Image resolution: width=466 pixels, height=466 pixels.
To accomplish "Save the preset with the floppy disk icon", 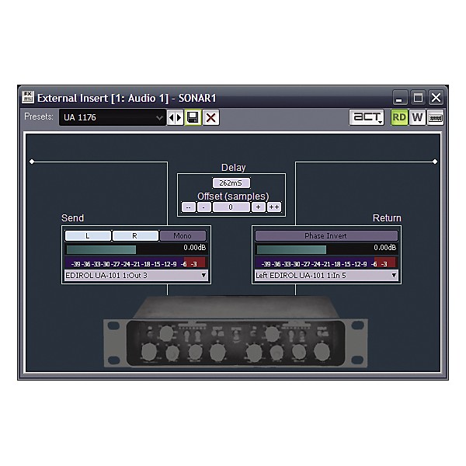I will (193, 117).
